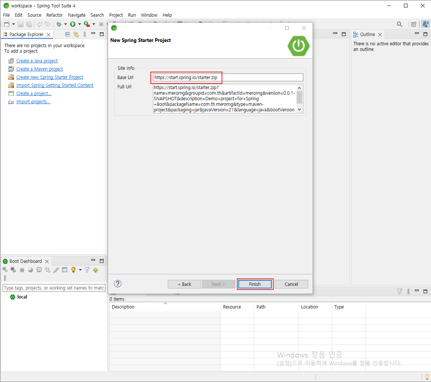This screenshot has height=382, width=431.
Task: Open the Refactor menu
Action: point(55,15)
